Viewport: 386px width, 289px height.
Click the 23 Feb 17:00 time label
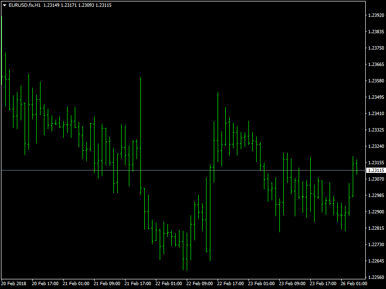(323, 284)
